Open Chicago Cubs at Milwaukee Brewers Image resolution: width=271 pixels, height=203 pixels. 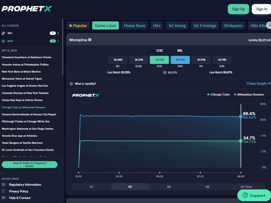24,107
